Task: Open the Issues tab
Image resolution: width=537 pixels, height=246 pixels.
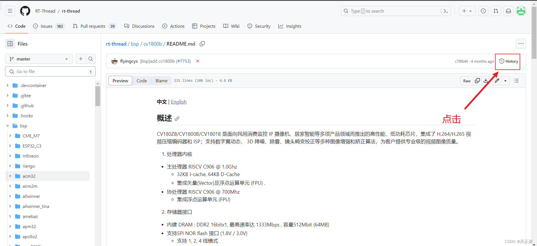Action: 49,26
